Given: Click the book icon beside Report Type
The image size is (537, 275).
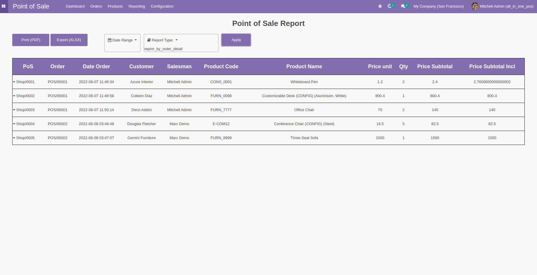Looking at the screenshot, I should (149, 40).
